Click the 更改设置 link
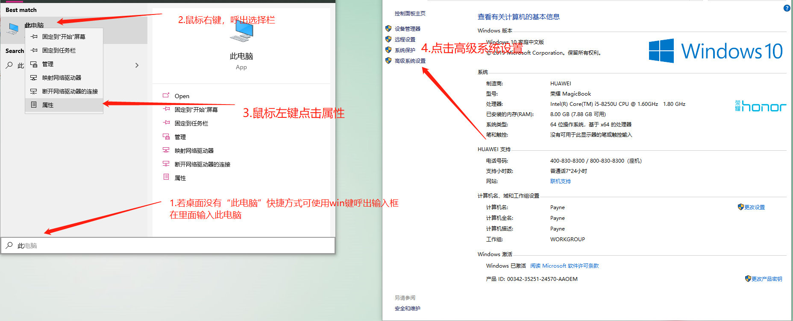The image size is (793, 321). (x=754, y=207)
